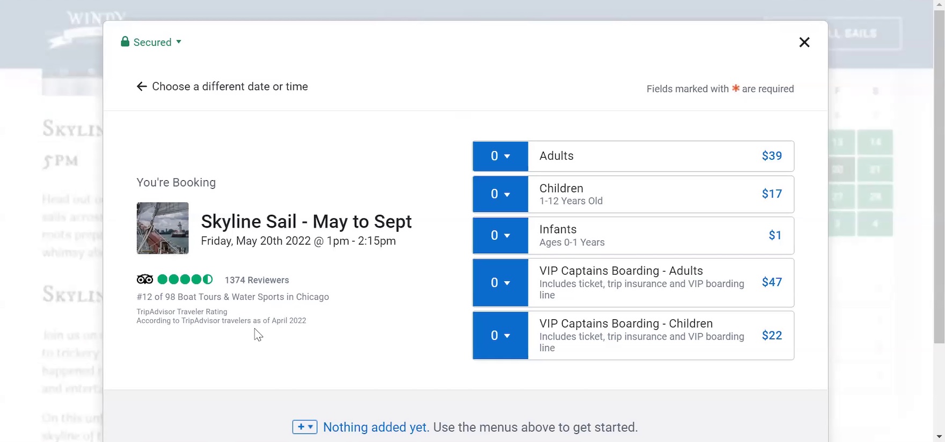This screenshot has width=945, height=442.
Task: Click the green padlock Secured icon
Action: (x=125, y=42)
